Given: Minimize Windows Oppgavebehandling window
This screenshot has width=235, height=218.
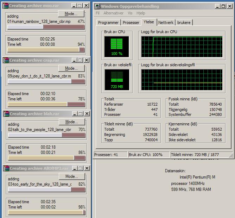Looking at the screenshot, I should [217, 6].
